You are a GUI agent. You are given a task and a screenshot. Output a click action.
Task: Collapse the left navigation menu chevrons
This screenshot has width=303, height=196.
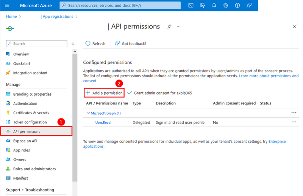point(73,44)
